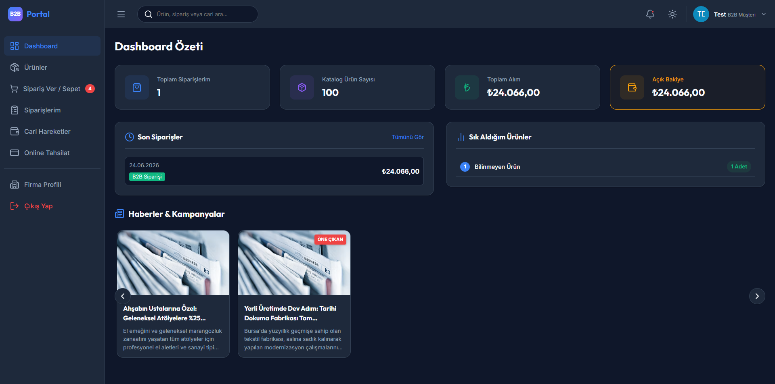Click the Cari Hareketler wallet icon
This screenshot has height=384, width=775.
tap(15, 131)
